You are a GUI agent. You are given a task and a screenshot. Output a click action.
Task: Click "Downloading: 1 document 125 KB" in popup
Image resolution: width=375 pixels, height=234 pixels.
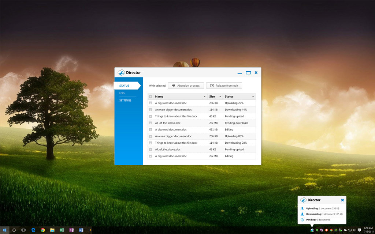[x=324, y=214]
